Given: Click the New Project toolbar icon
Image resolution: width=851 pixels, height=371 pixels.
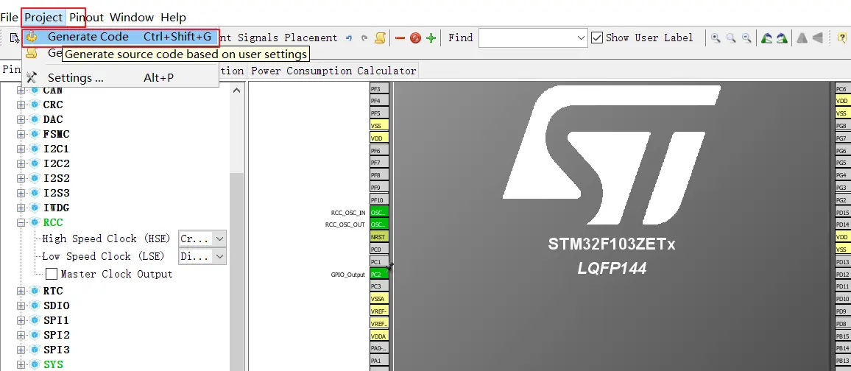Looking at the screenshot, I should tap(15, 38).
